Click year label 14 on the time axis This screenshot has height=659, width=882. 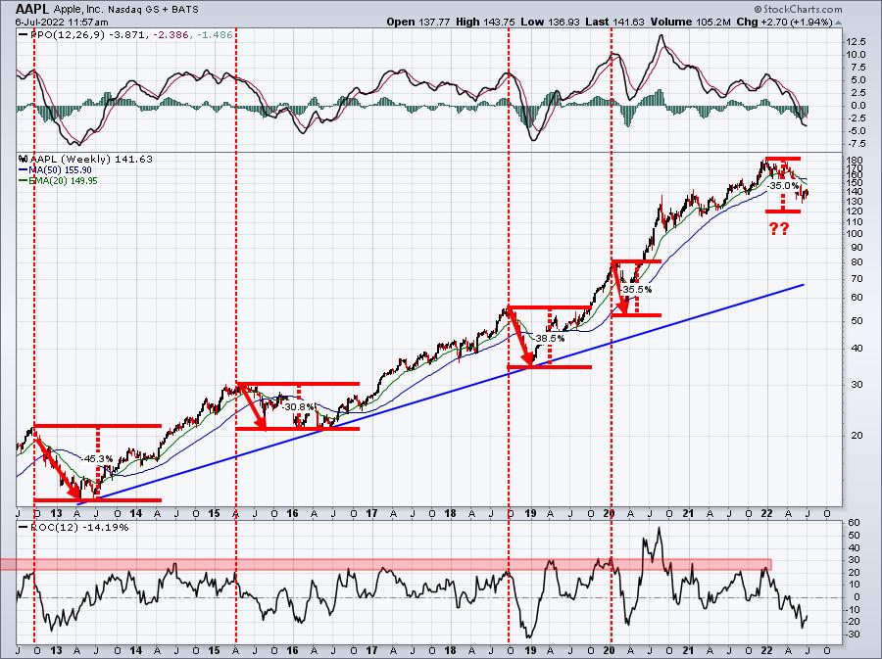pyautogui.click(x=135, y=513)
